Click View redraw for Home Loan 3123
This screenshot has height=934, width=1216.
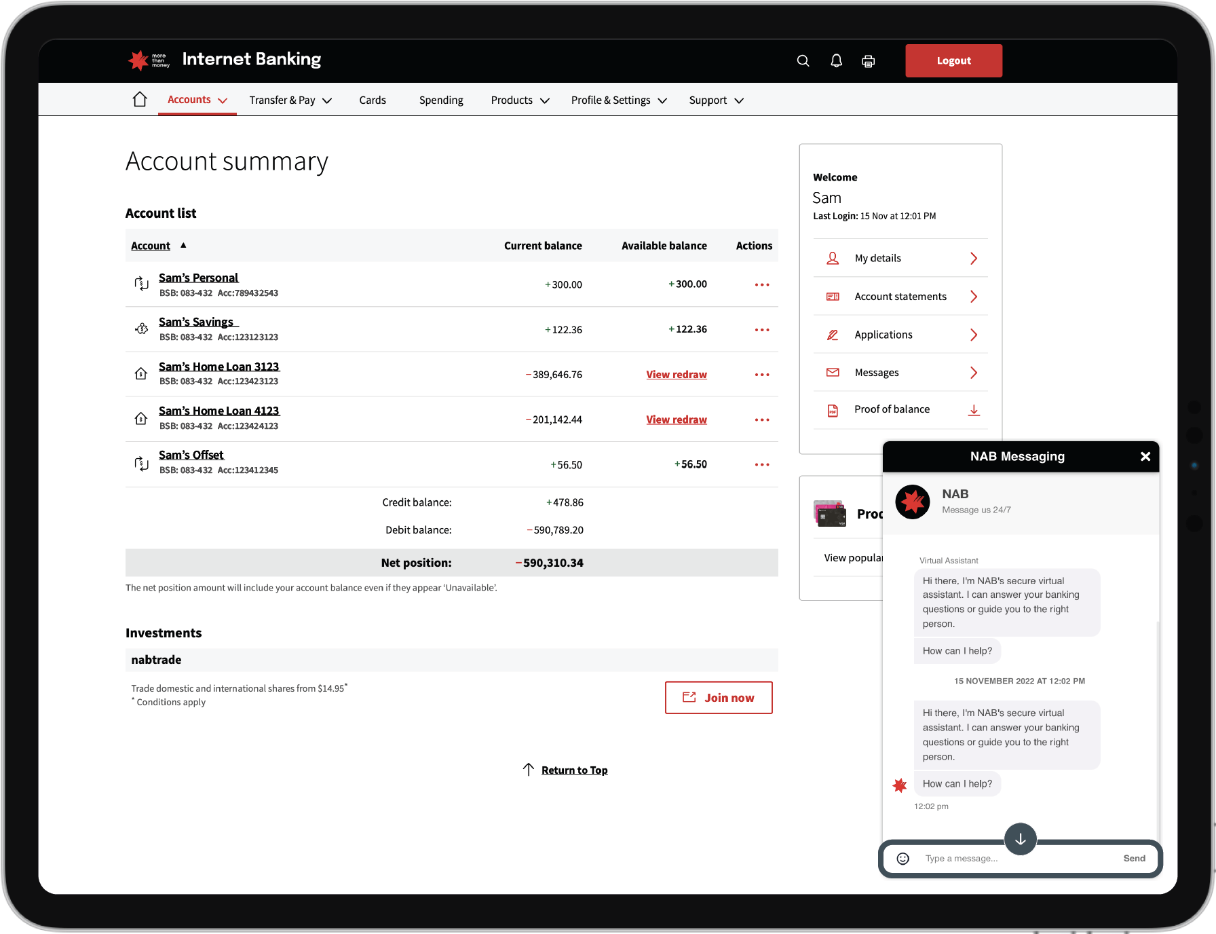click(676, 375)
